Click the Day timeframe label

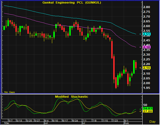pos(152,122)
